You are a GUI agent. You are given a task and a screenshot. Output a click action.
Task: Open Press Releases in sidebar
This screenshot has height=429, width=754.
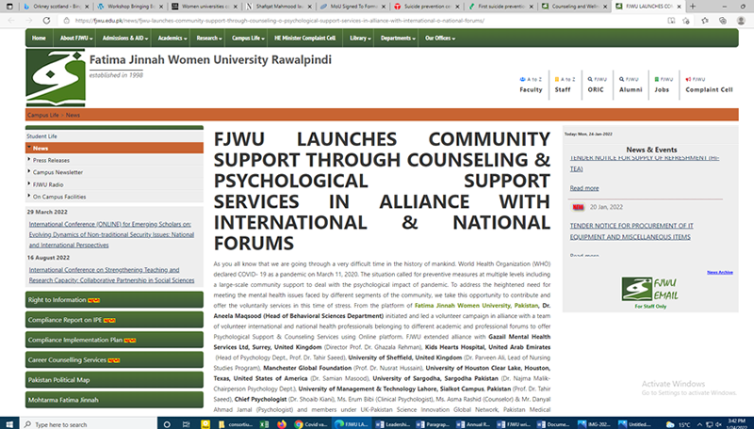click(x=114, y=160)
